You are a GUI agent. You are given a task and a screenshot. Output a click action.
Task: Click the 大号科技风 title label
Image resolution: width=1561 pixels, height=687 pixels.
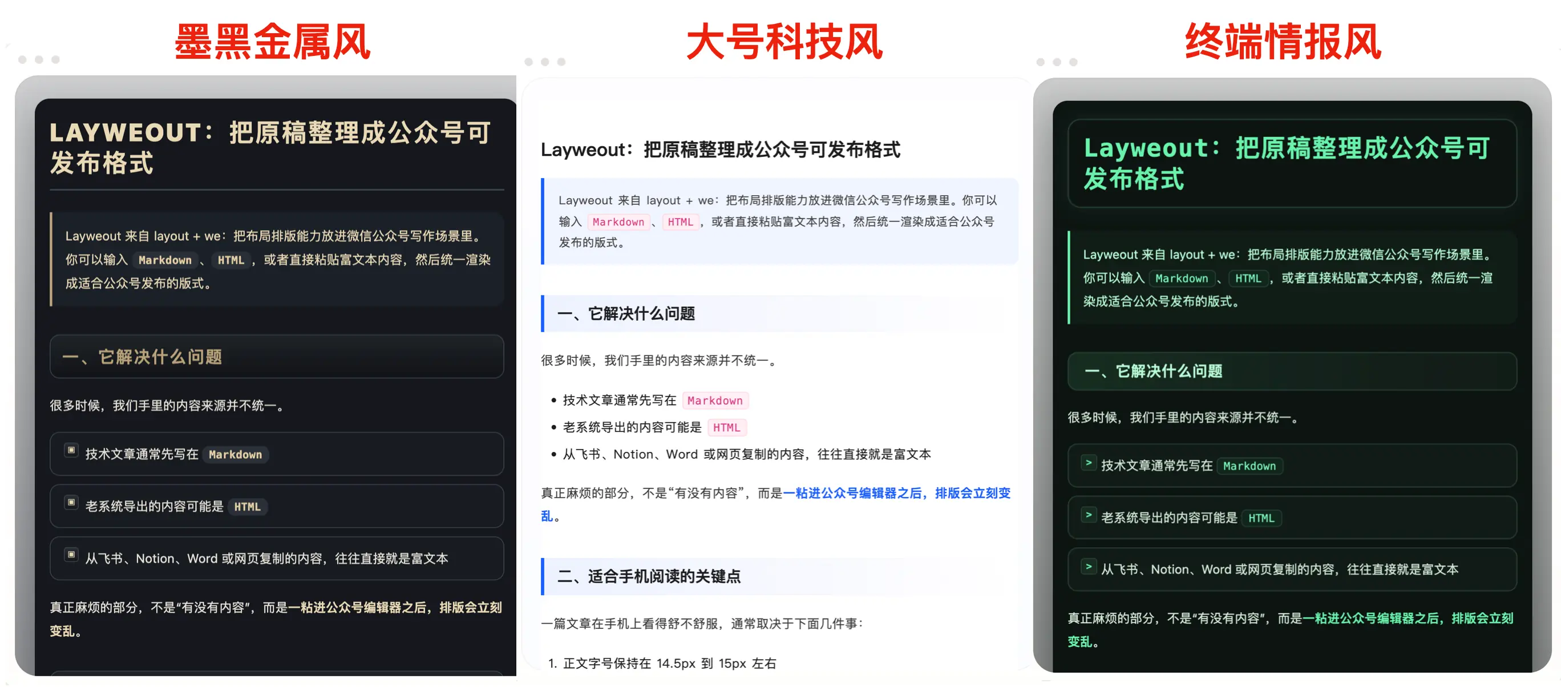pyautogui.click(x=784, y=41)
